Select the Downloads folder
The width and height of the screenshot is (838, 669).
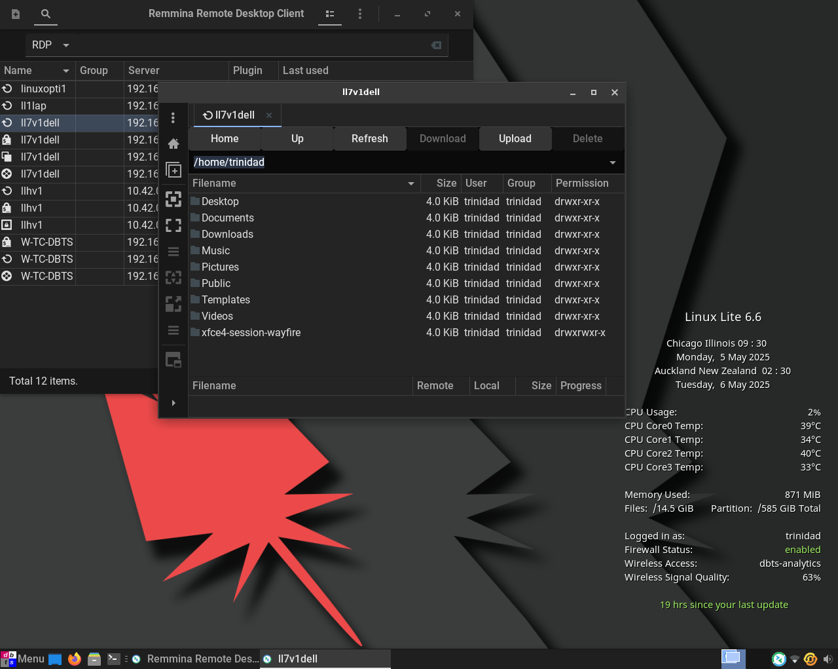(407, 235)
